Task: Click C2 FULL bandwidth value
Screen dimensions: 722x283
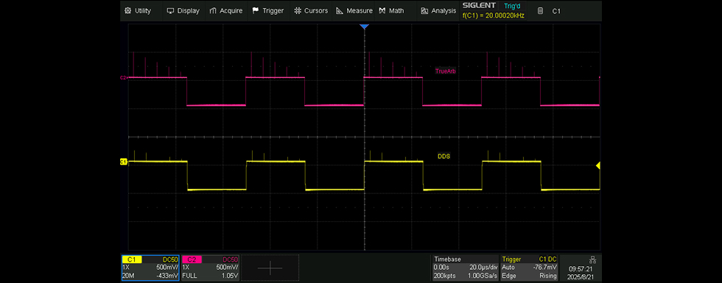Action: click(x=190, y=276)
